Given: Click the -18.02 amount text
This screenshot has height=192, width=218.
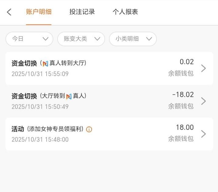Looking at the screenshot, I should pos(183,95).
